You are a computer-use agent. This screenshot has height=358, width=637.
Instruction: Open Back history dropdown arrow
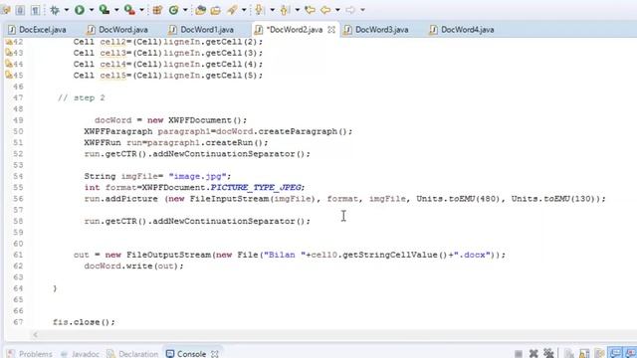point(337,10)
